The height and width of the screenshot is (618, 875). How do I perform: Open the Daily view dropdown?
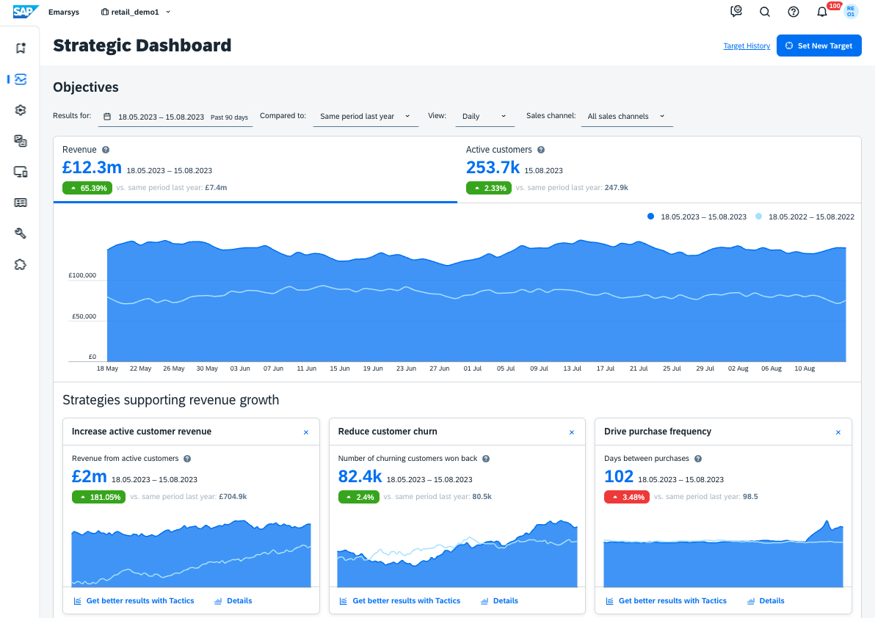pos(483,117)
